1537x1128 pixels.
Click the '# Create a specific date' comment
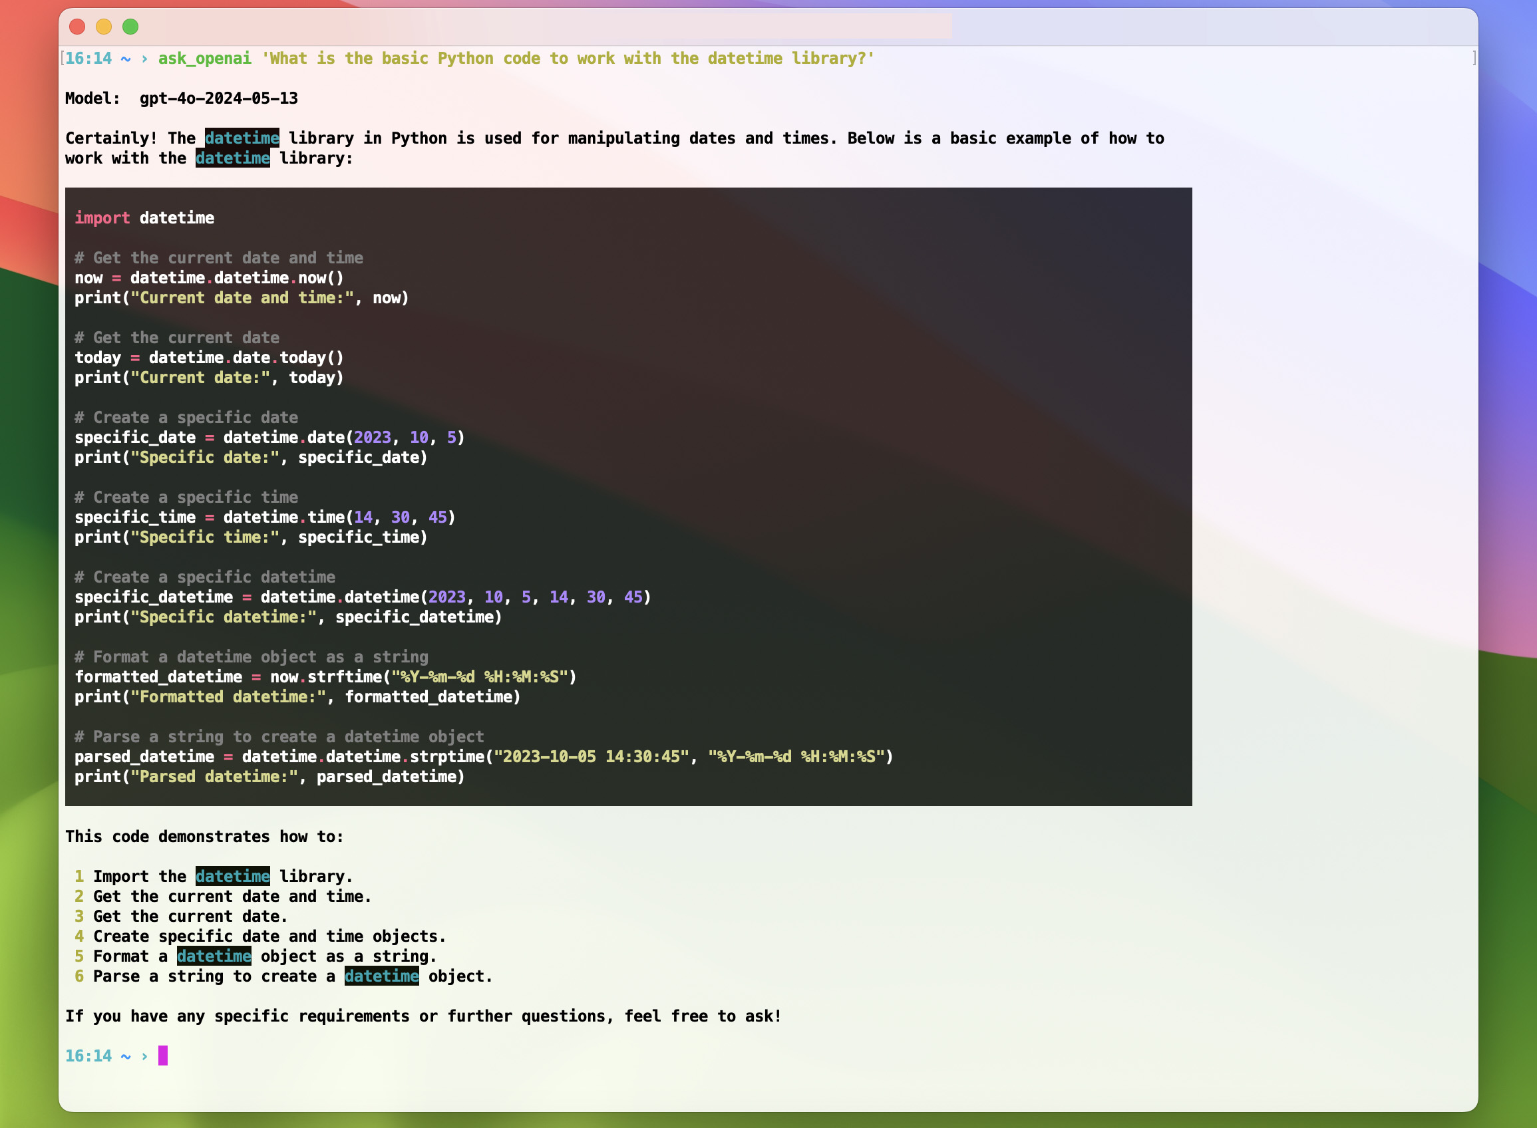click(186, 417)
